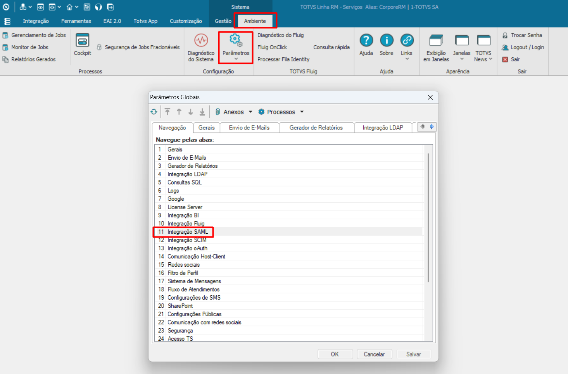Click the Trocar Senha lock icon

505,35
